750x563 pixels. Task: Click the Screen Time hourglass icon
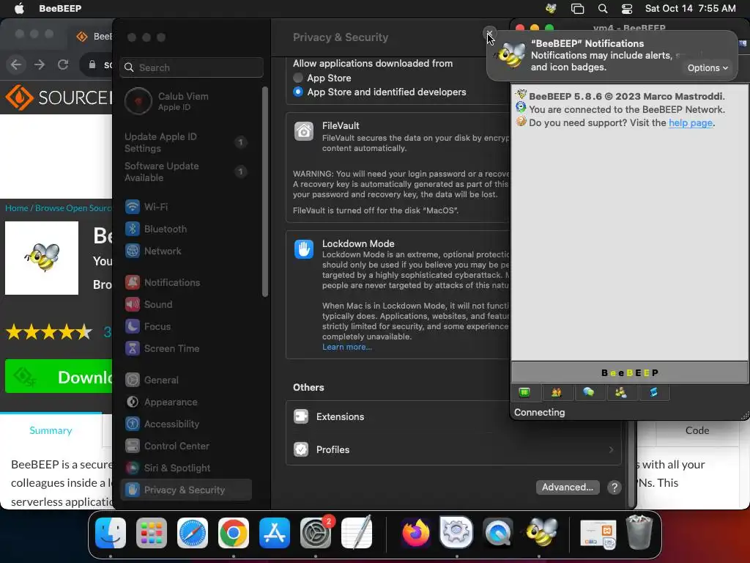coord(133,348)
